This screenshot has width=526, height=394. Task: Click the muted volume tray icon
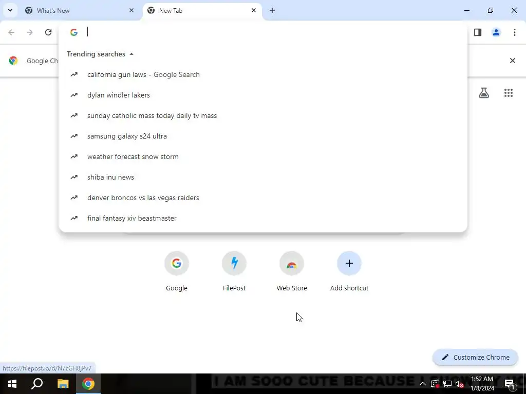459,384
